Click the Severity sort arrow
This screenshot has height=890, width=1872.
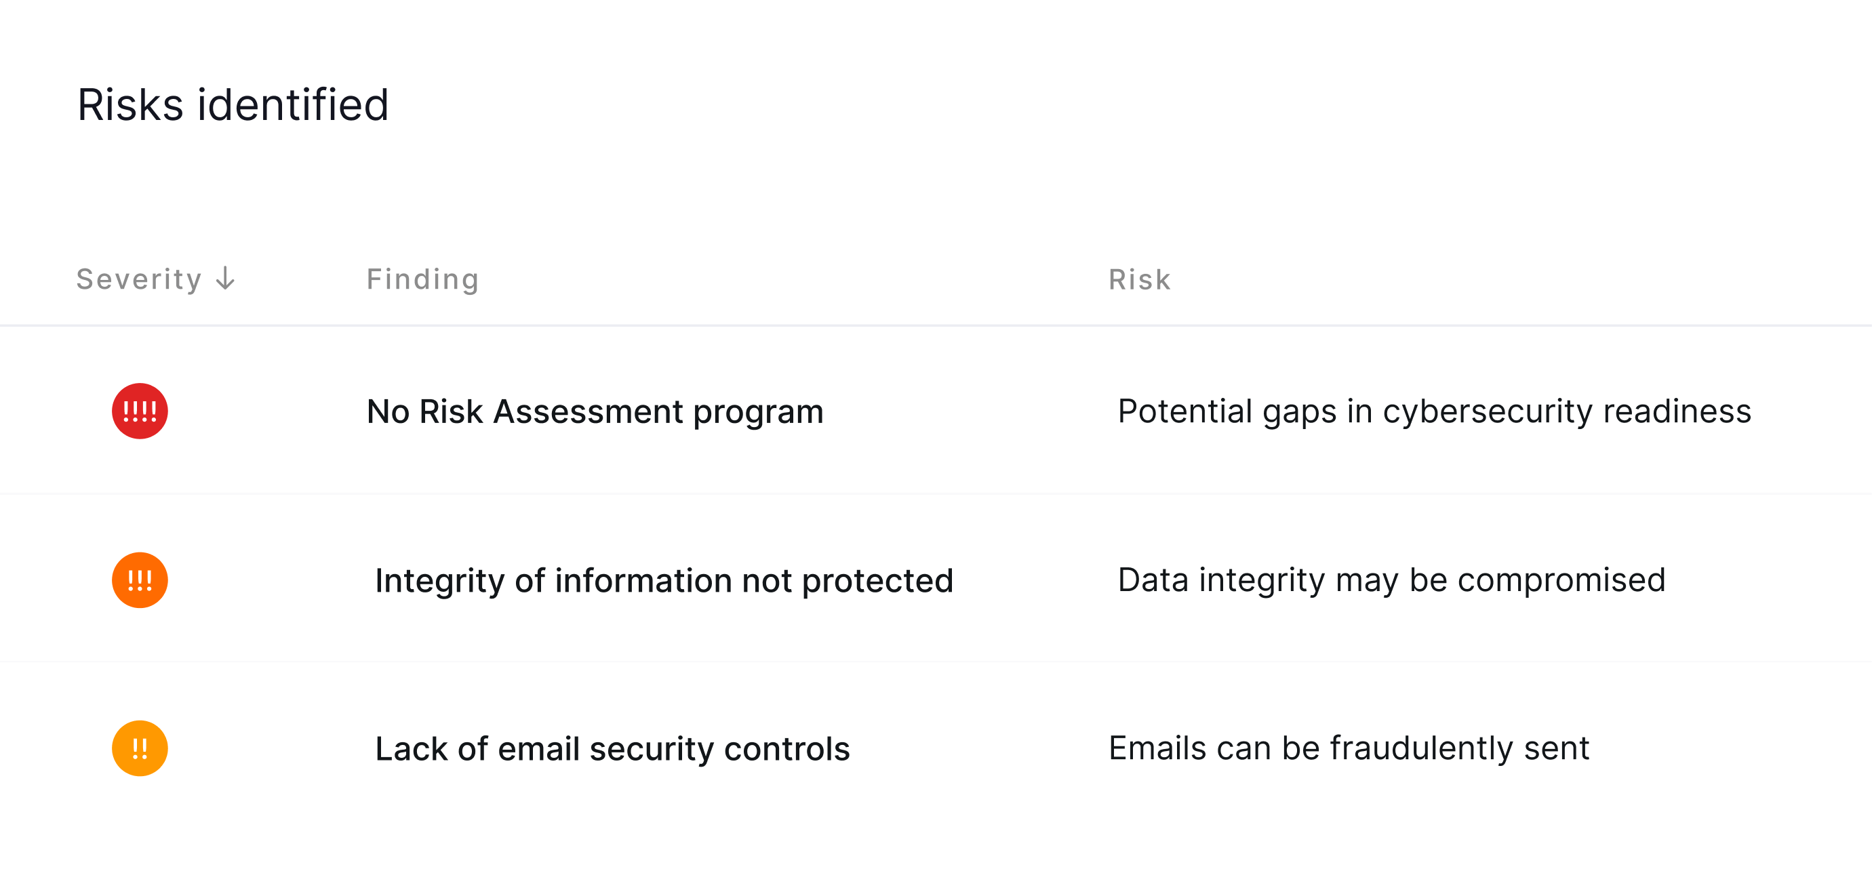226,279
